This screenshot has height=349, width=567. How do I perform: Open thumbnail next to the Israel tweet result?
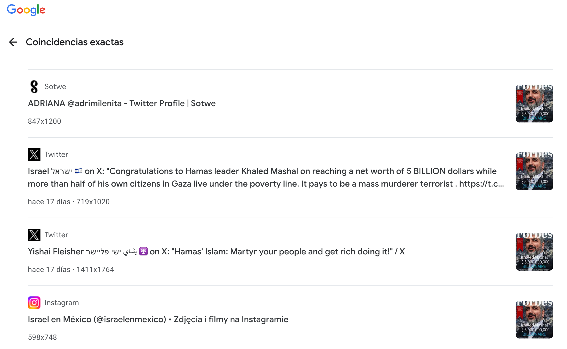(534, 171)
